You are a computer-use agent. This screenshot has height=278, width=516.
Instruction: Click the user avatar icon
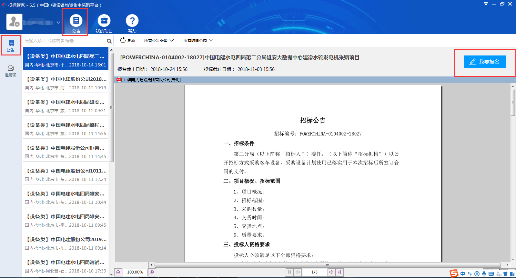pyautogui.click(x=14, y=22)
